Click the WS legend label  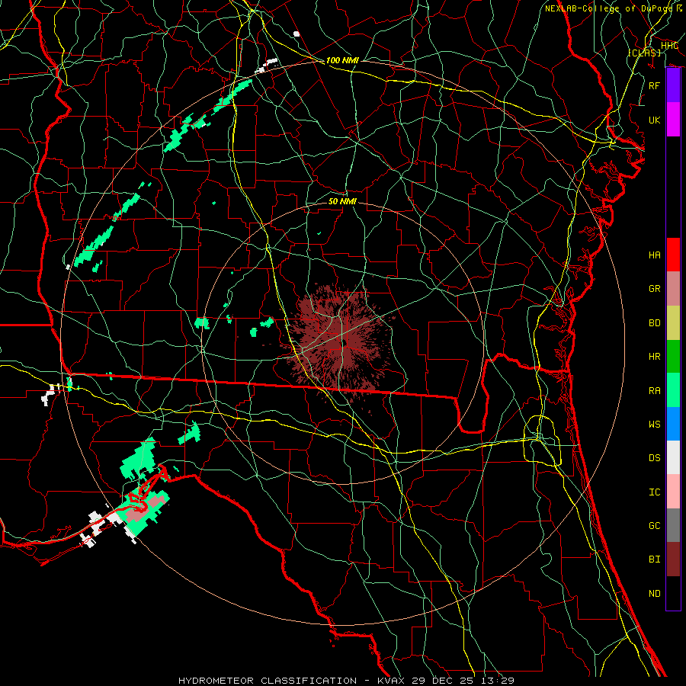(x=655, y=425)
